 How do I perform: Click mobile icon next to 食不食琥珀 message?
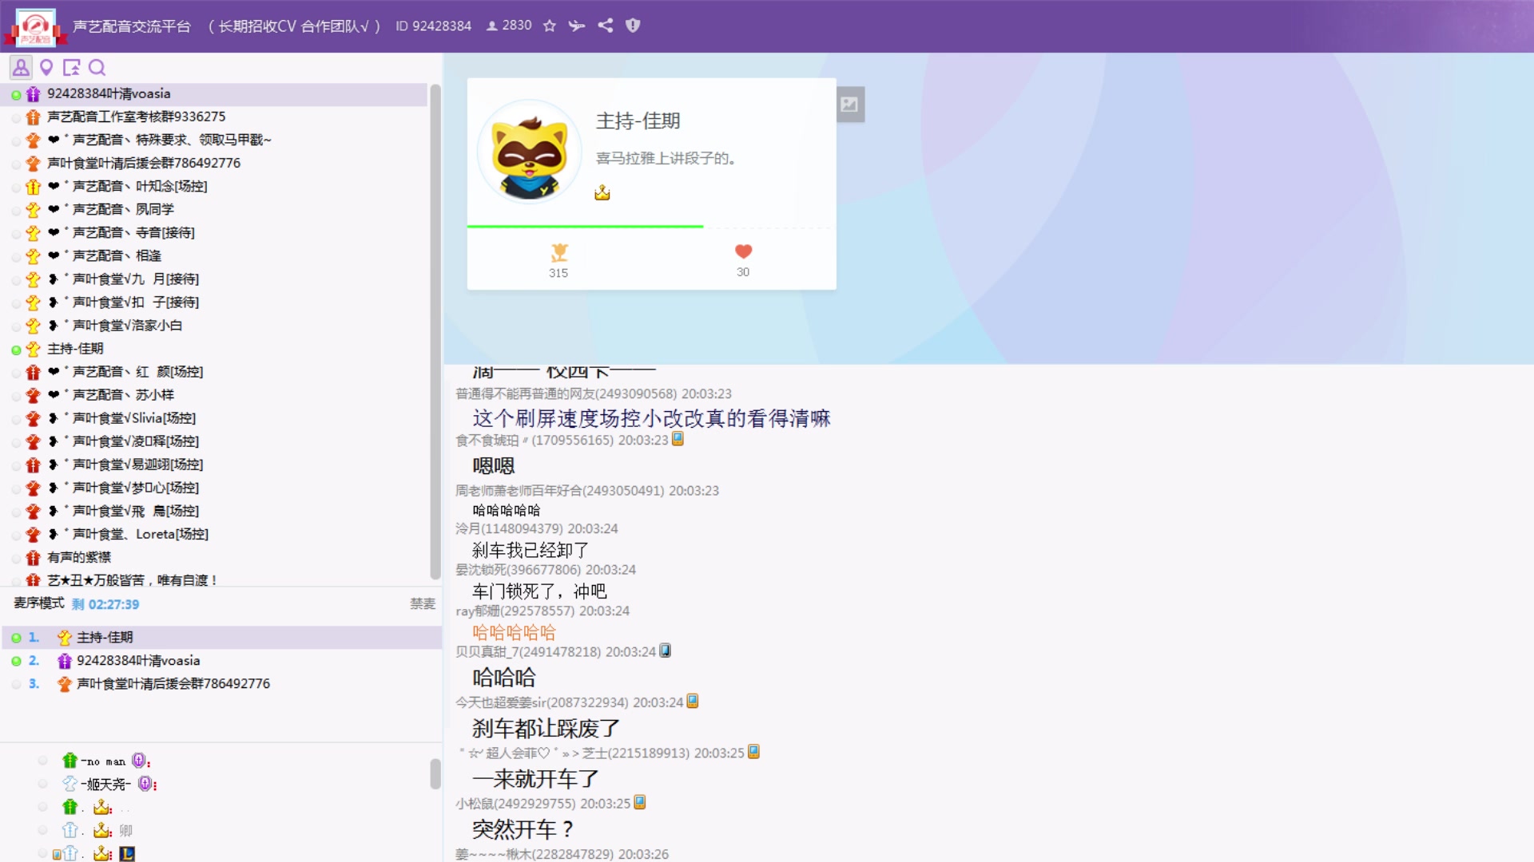(678, 439)
